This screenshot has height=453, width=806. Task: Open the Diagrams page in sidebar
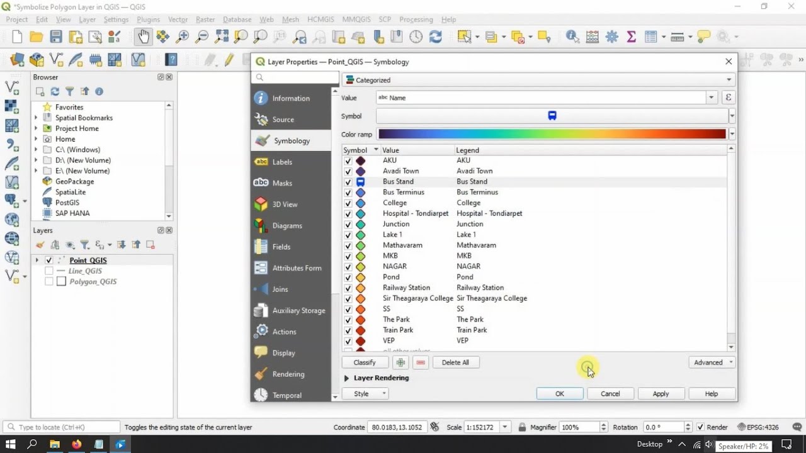click(291, 226)
